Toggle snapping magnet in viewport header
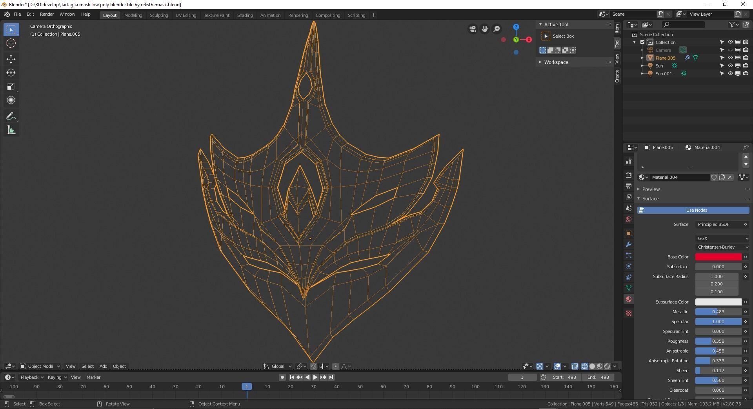This screenshot has height=409, width=753. click(313, 366)
